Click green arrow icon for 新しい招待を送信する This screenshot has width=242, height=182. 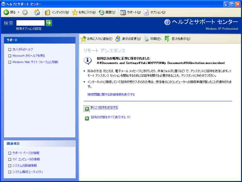[87, 109]
